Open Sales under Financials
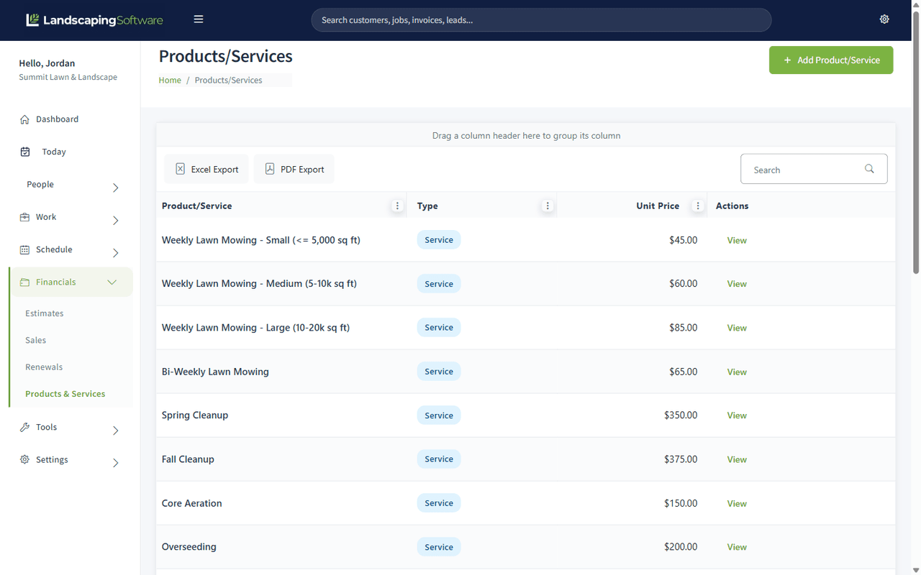 (36, 340)
